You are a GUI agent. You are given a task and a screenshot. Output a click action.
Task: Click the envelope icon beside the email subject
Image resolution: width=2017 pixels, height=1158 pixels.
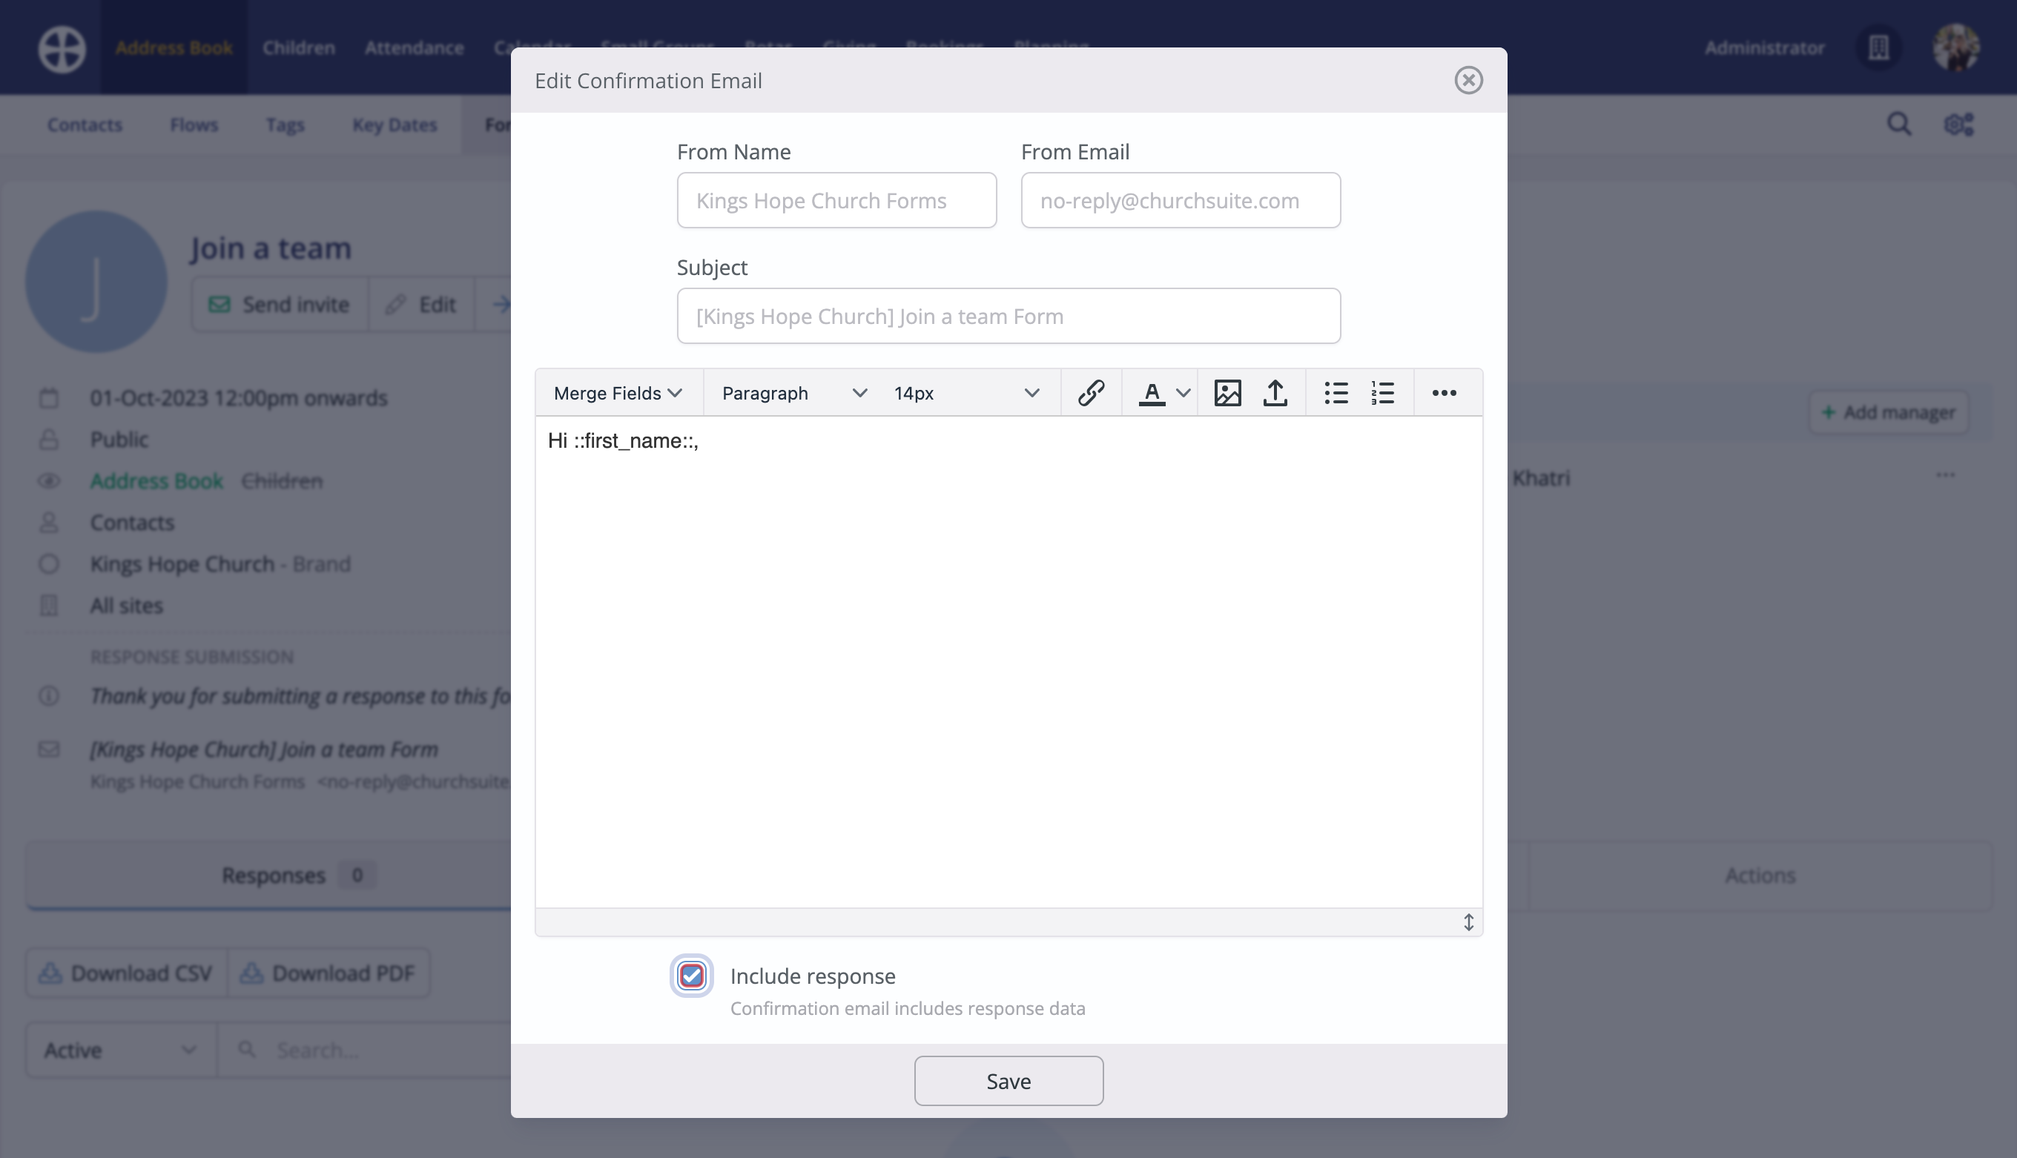pos(48,750)
